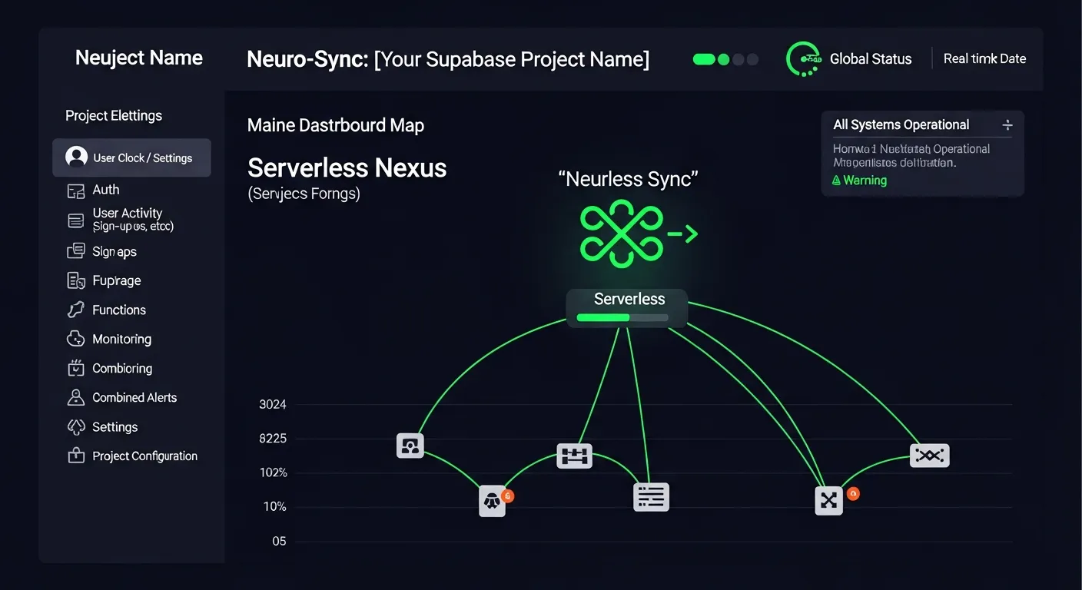Click the node with crossed arrows icon

pyautogui.click(x=828, y=500)
